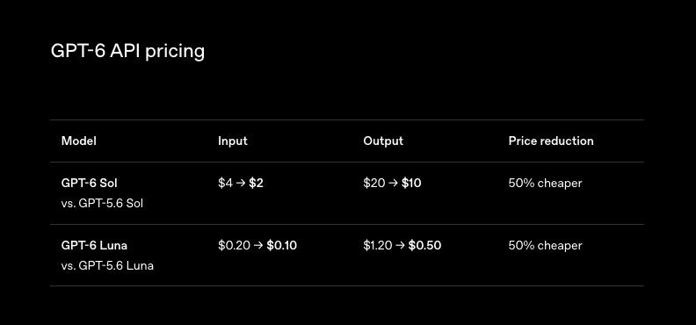Click the old Luna input price $0.20
The width and height of the screenshot is (696, 325).
[x=235, y=246]
